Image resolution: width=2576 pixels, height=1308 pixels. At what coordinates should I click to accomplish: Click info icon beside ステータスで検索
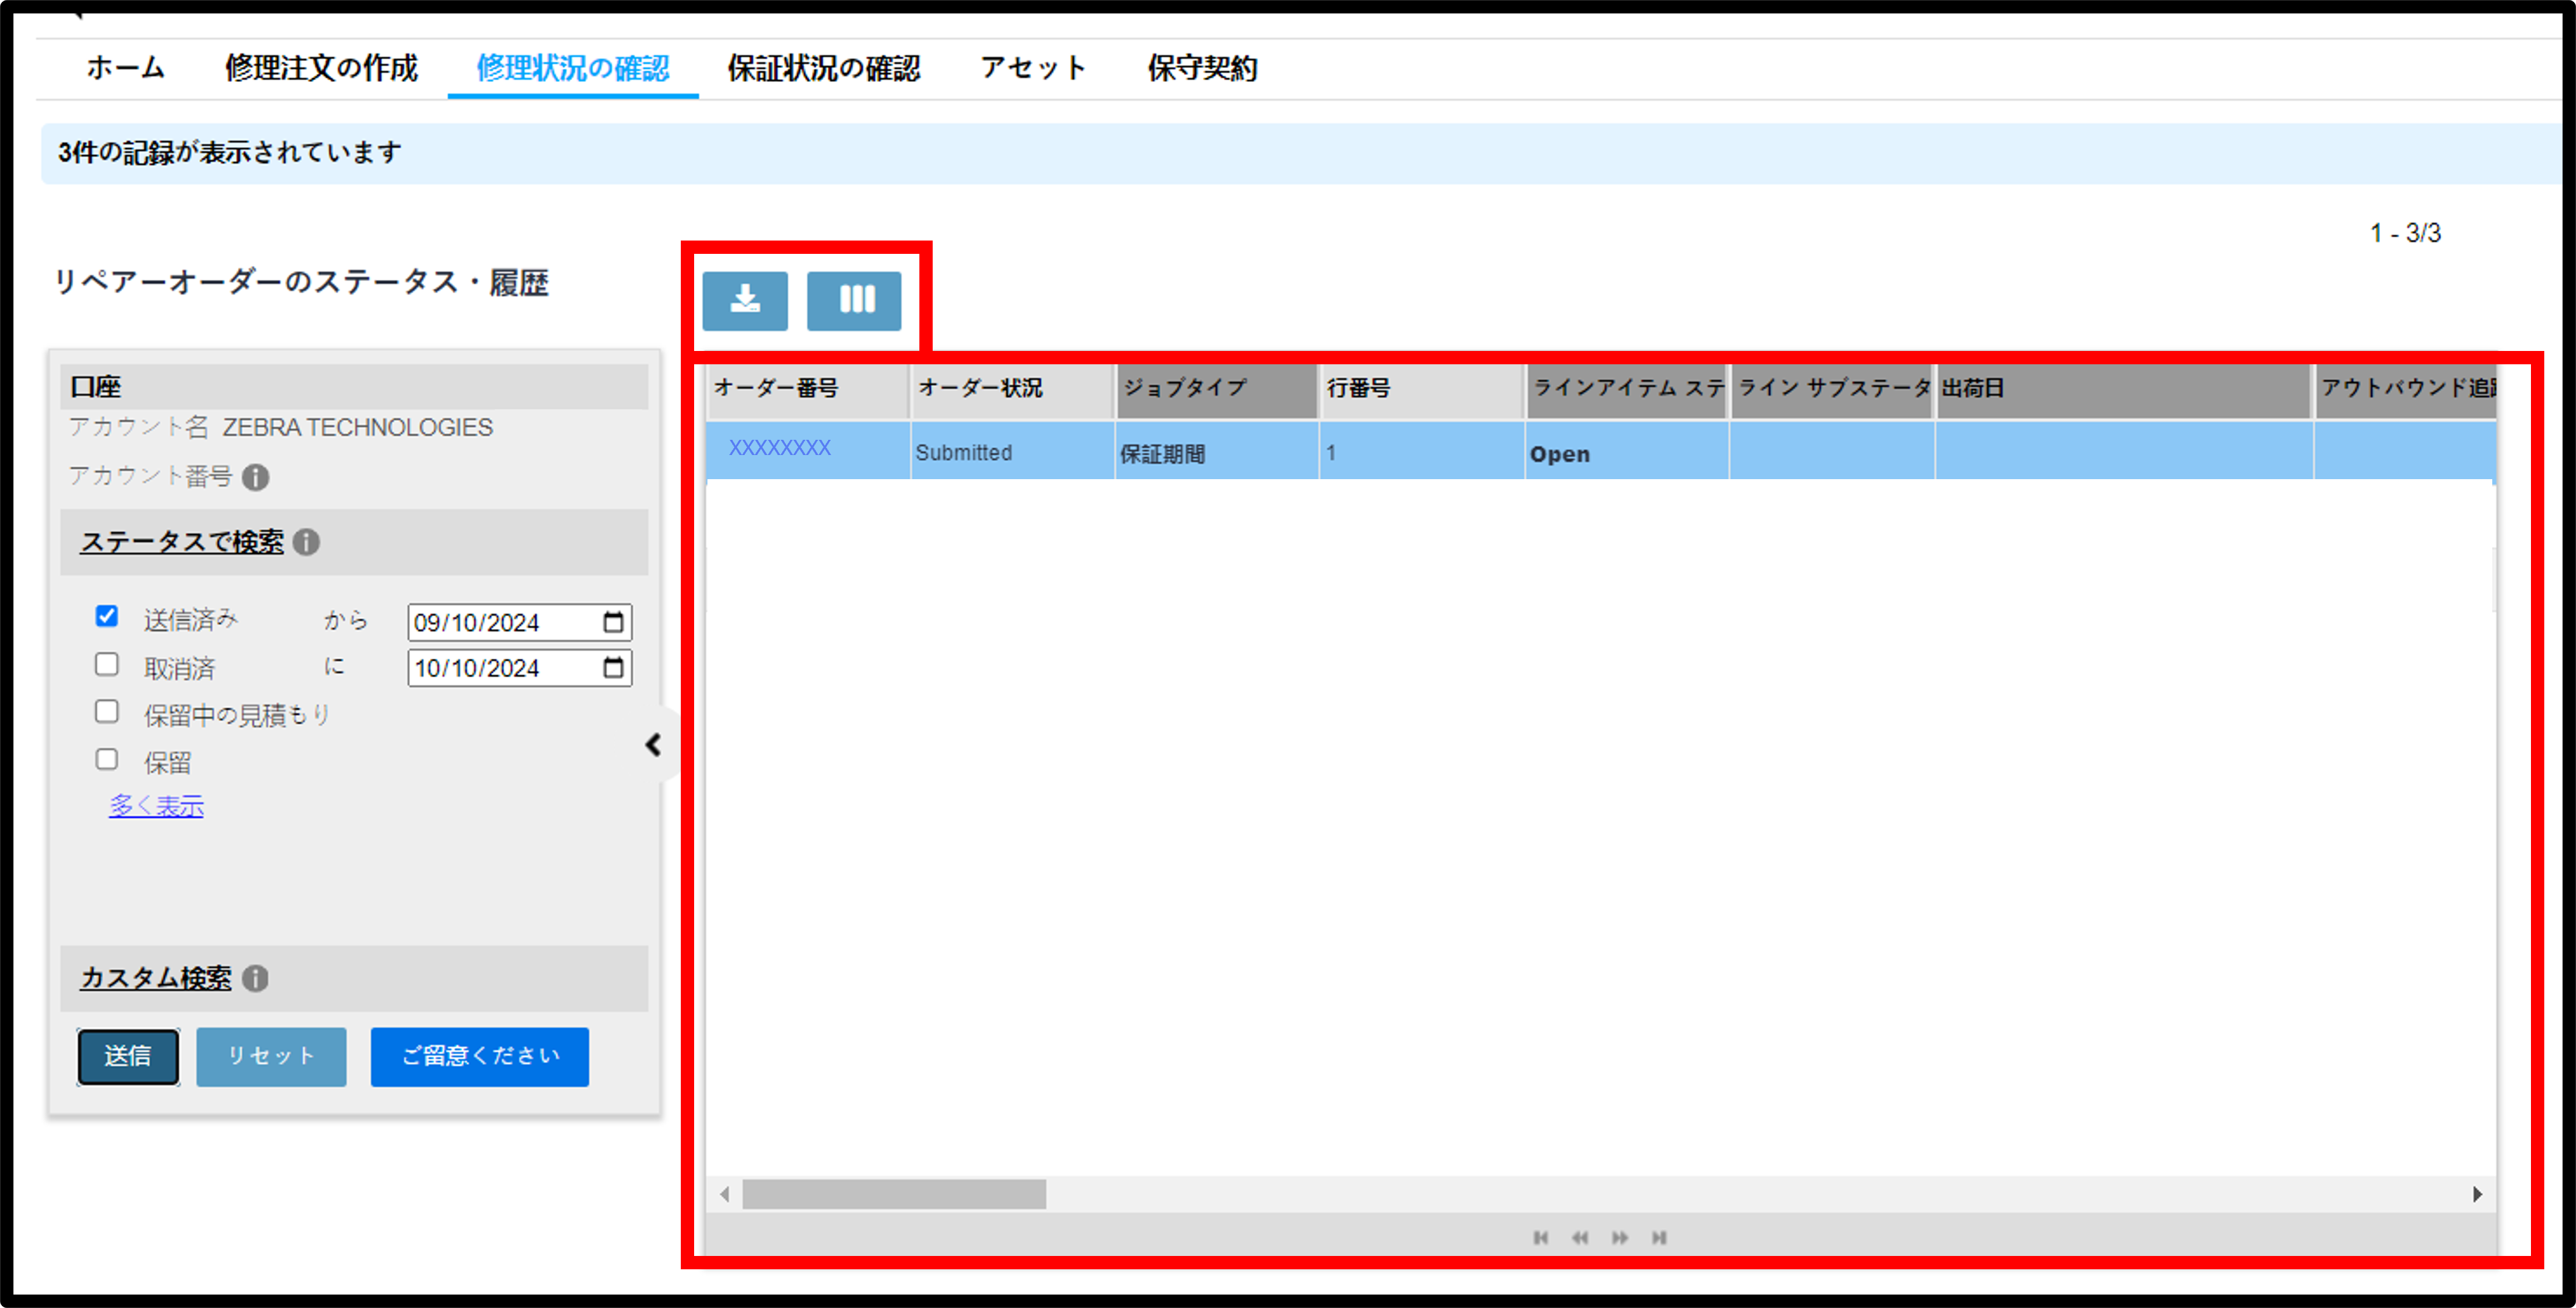pyautogui.click(x=306, y=542)
